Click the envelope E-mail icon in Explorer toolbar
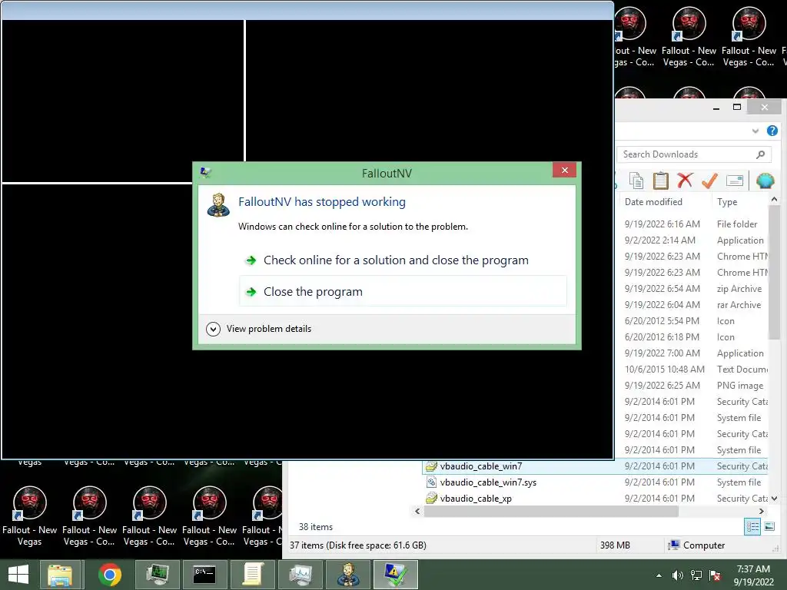Viewport: 787px width, 590px height. [x=734, y=180]
